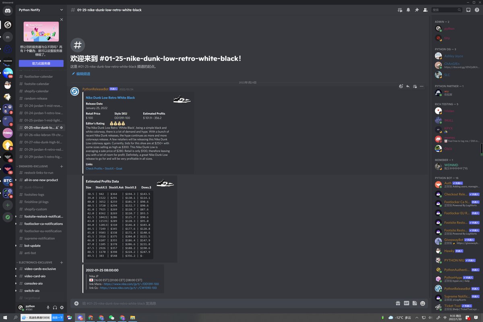
Task: Select restock-links-to-run channel
Action: coord(41,173)
